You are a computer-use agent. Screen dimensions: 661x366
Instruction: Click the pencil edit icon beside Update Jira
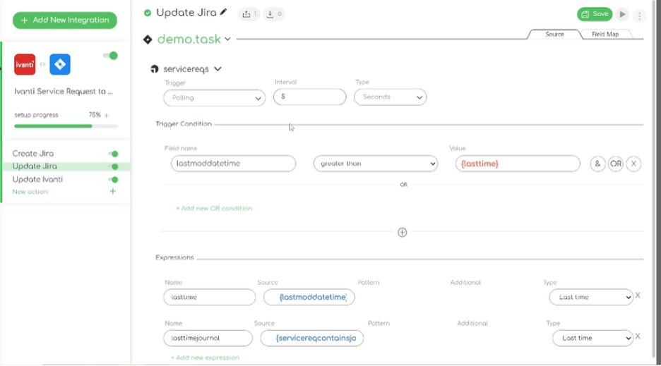(x=223, y=12)
